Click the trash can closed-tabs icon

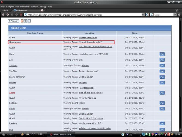tap(177, 10)
